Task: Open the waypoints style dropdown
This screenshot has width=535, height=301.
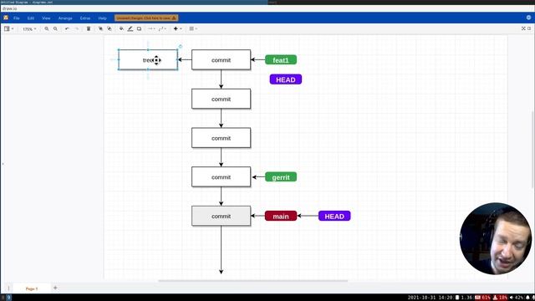Action: point(162,29)
